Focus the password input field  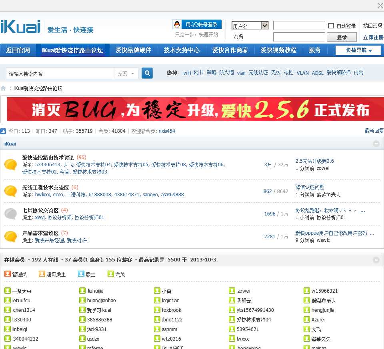(299, 37)
